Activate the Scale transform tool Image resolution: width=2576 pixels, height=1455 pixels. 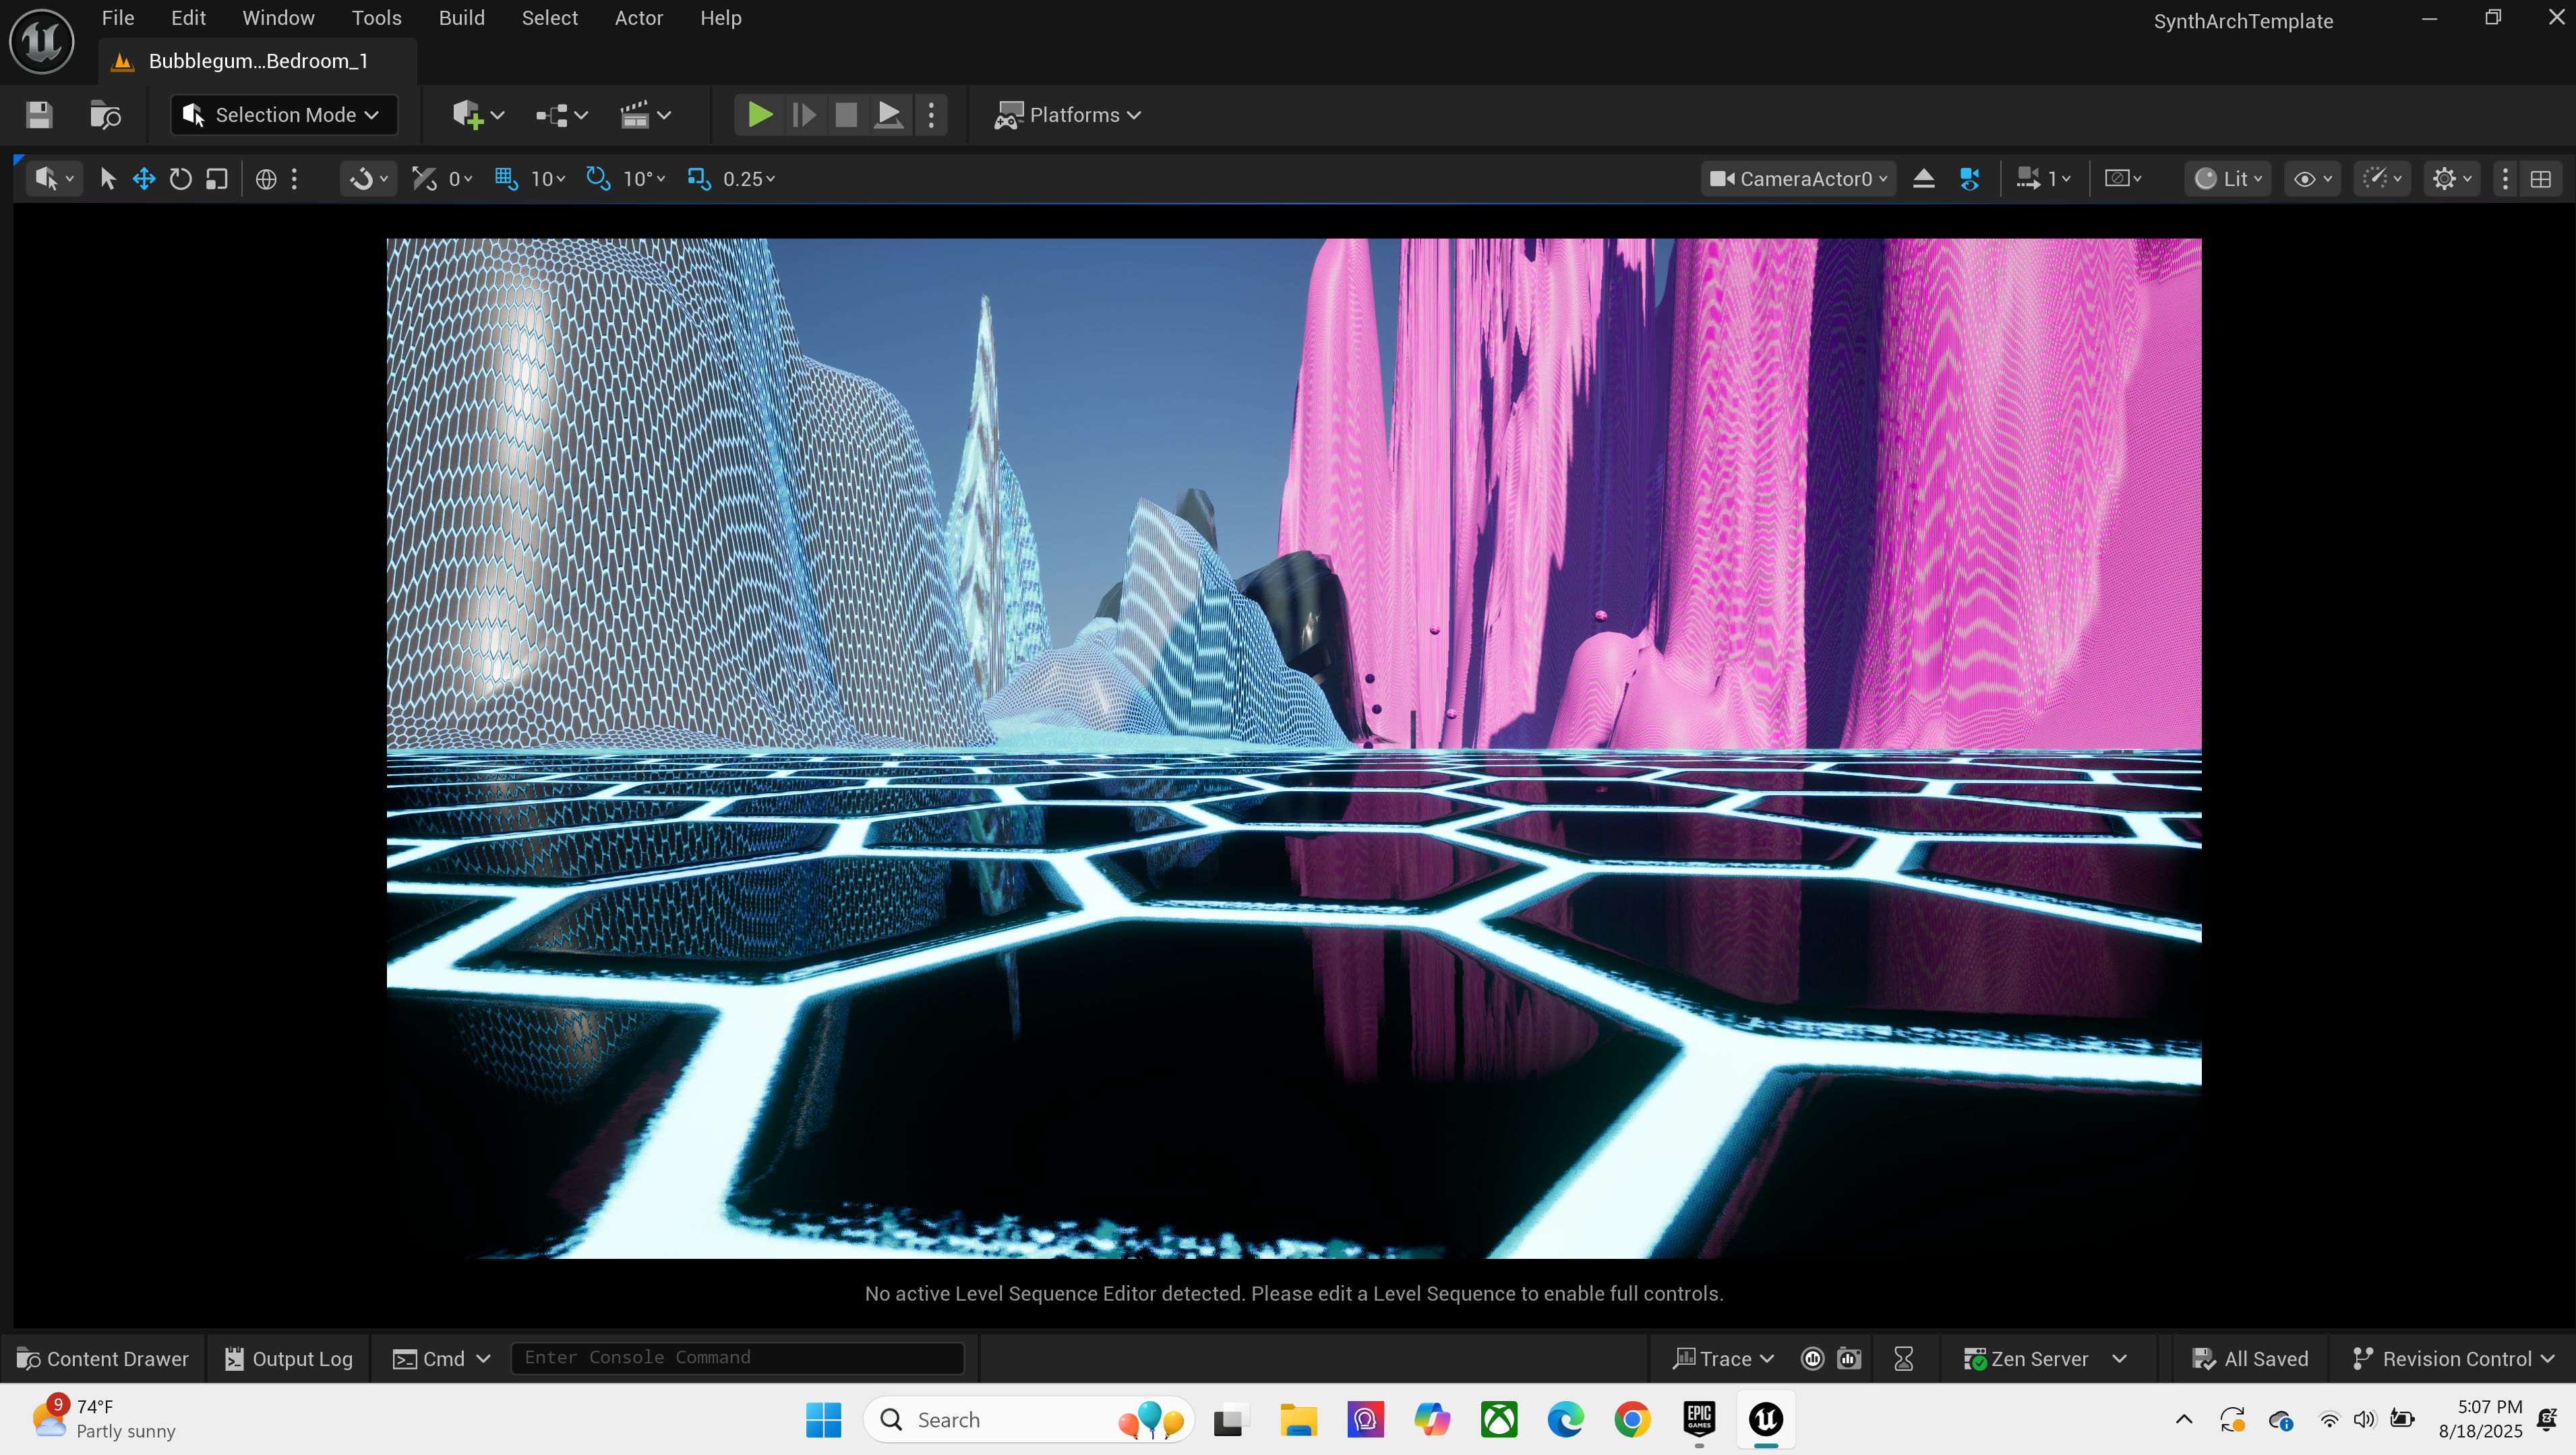(x=217, y=179)
